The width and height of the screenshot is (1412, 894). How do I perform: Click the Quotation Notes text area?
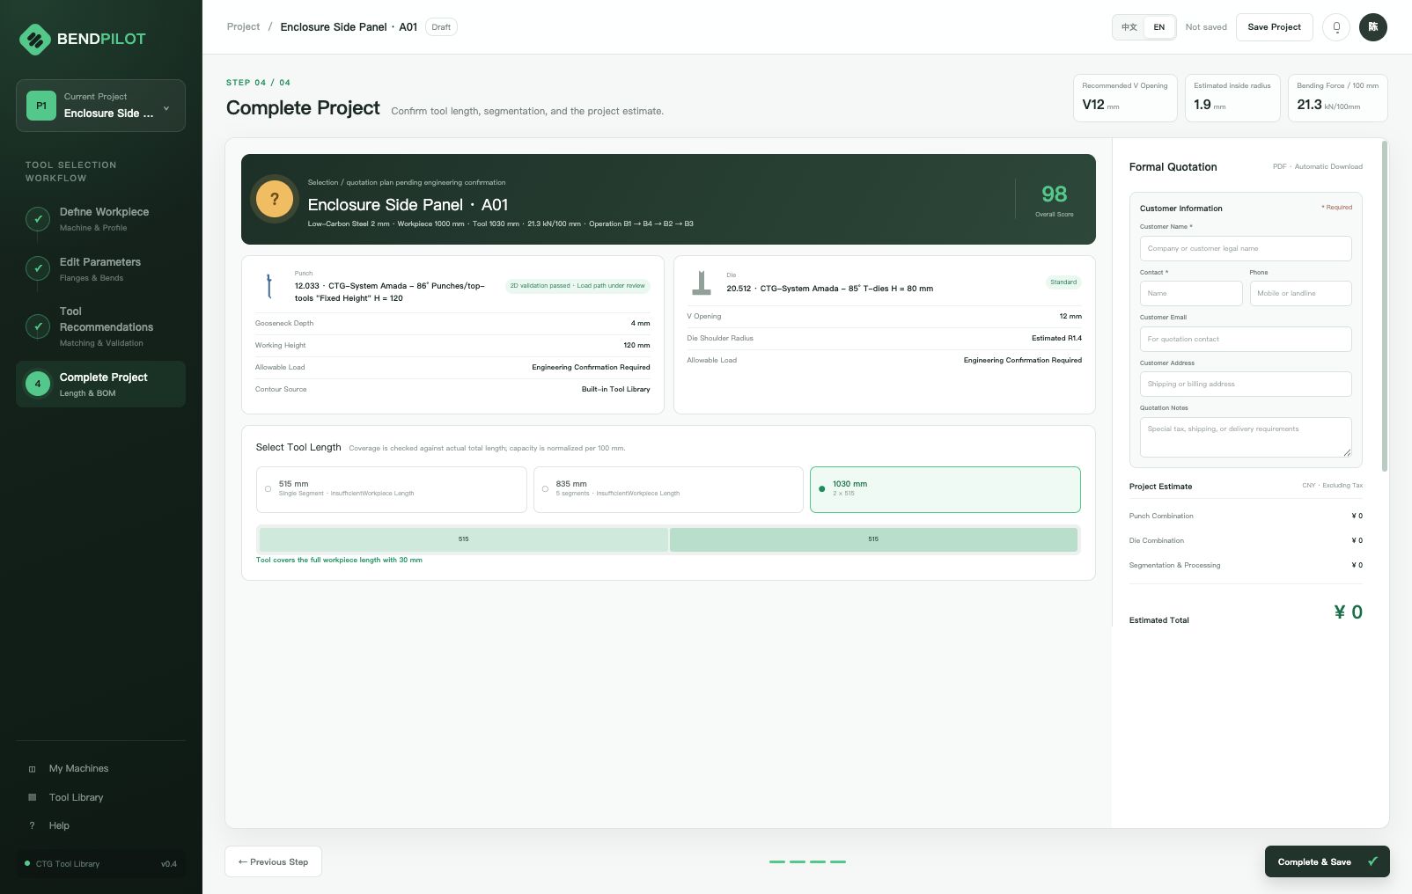1246,437
